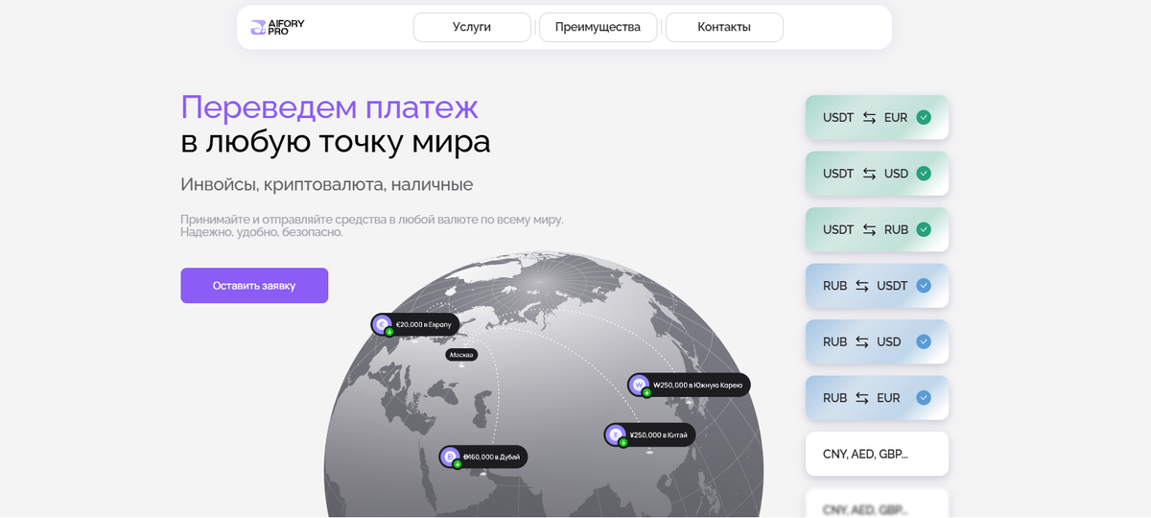Select the USDT to USD exchange card

(877, 174)
